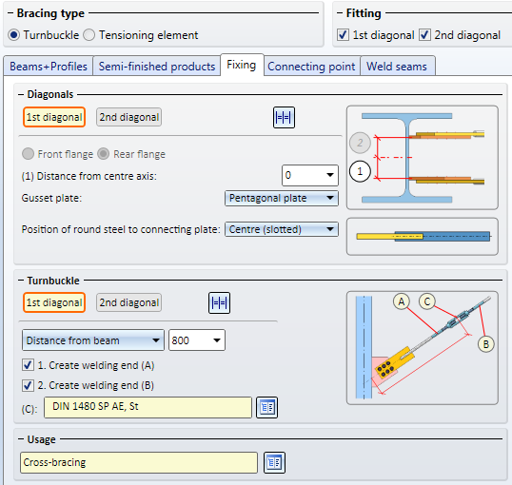The image size is (512, 485).
Task: Click the circled B marker in turnbuckle diagram
Action: tap(486, 344)
